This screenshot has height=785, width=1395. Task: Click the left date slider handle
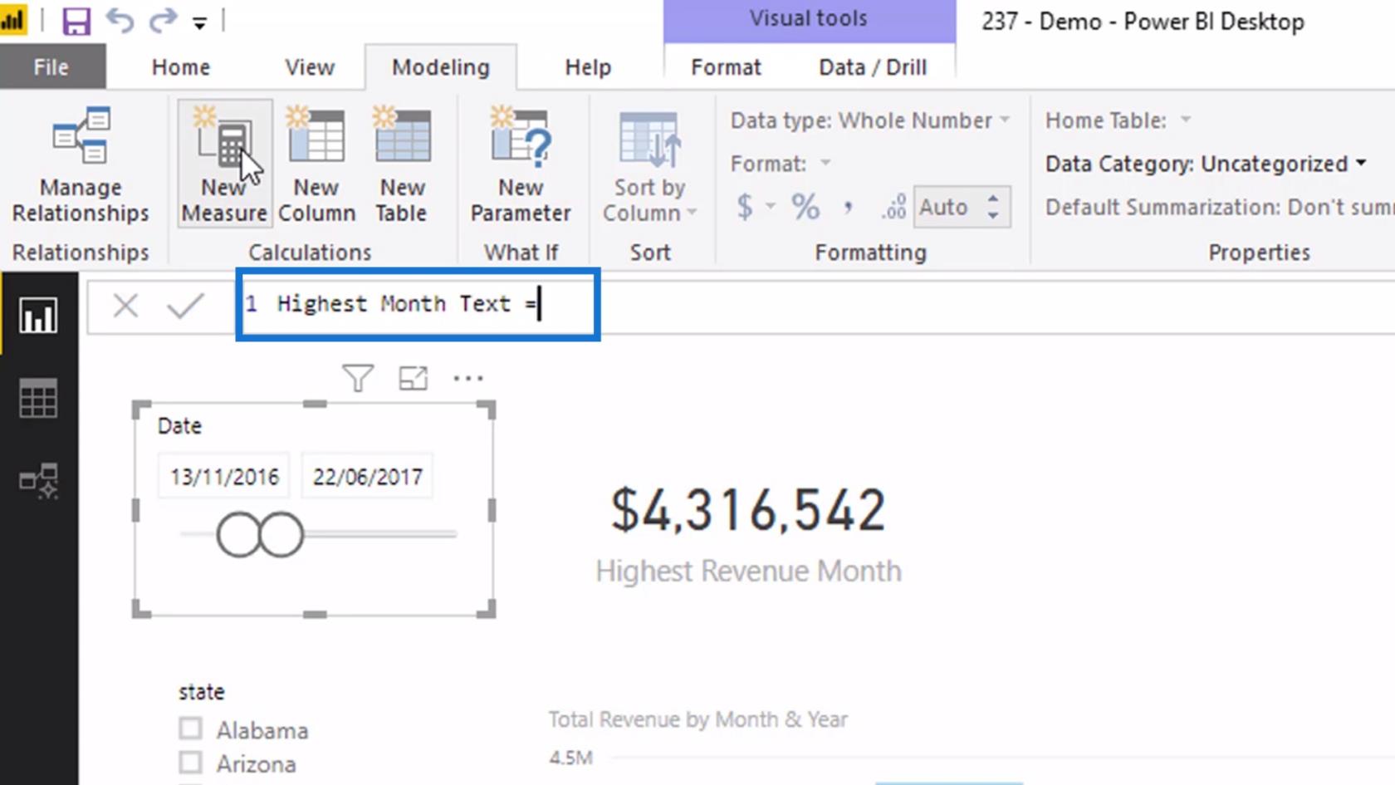[239, 534]
